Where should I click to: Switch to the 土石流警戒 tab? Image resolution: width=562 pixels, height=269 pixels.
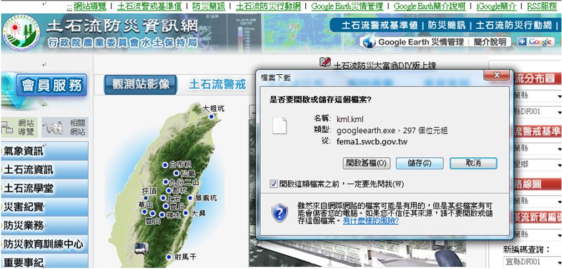[217, 85]
